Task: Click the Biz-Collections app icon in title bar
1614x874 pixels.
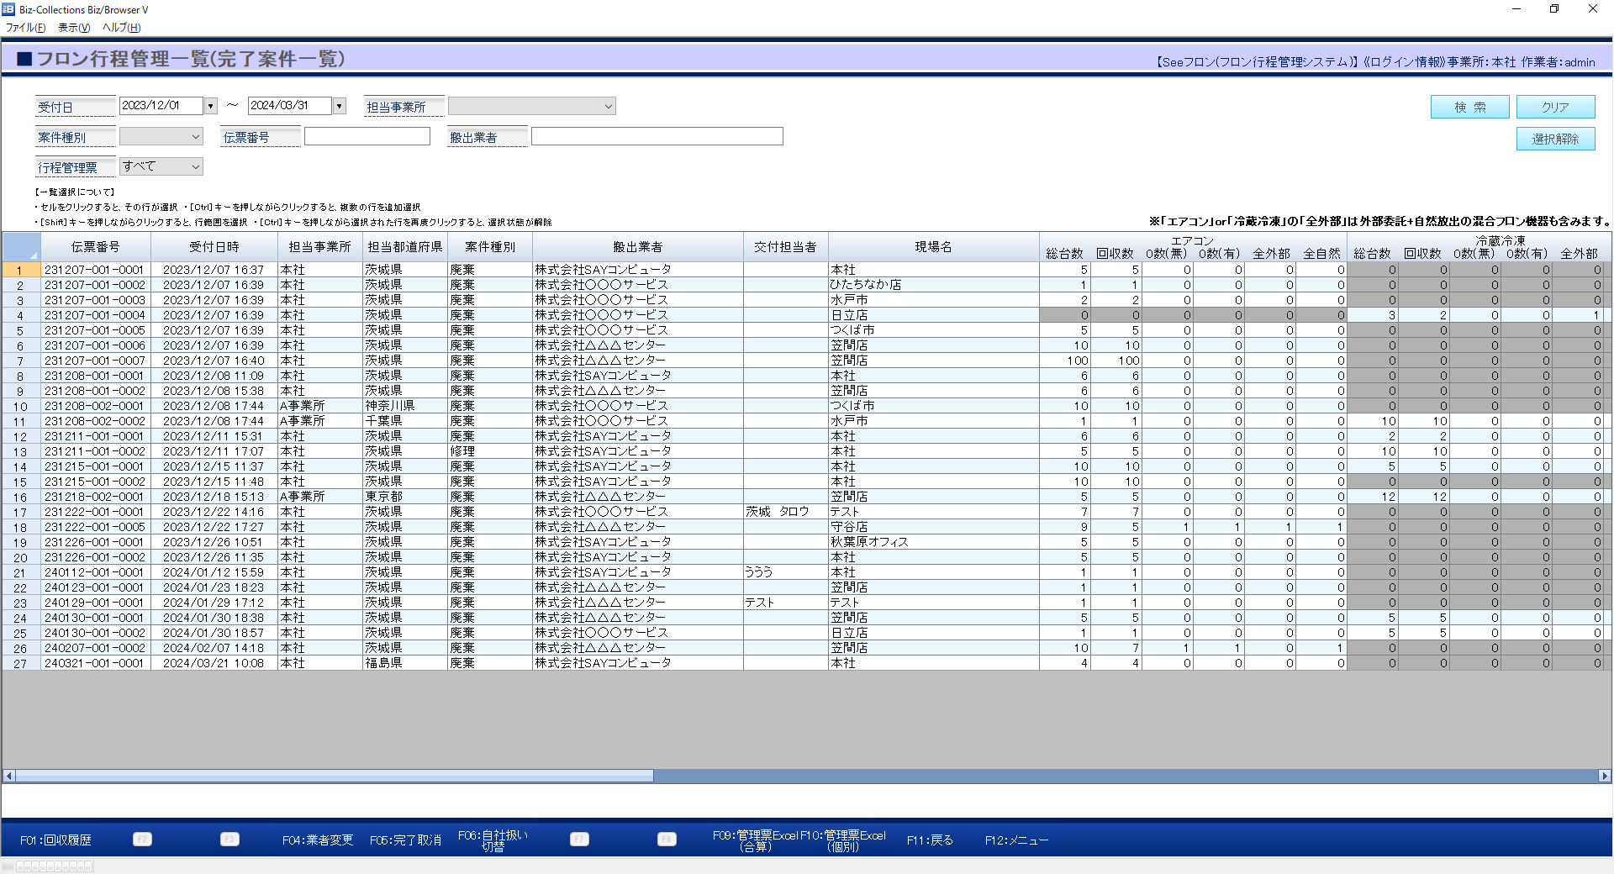Action: pyautogui.click(x=8, y=9)
